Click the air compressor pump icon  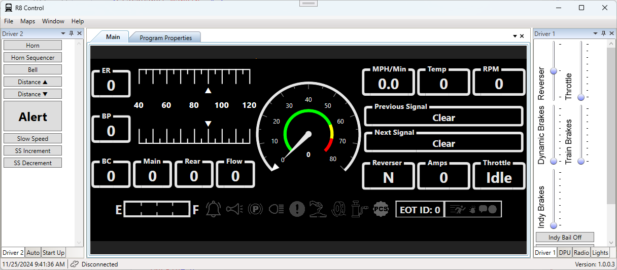pos(358,209)
